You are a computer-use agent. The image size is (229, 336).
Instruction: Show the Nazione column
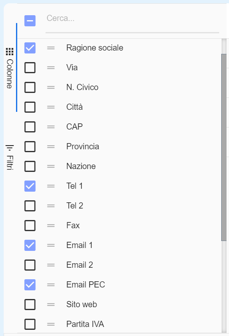tap(30, 166)
